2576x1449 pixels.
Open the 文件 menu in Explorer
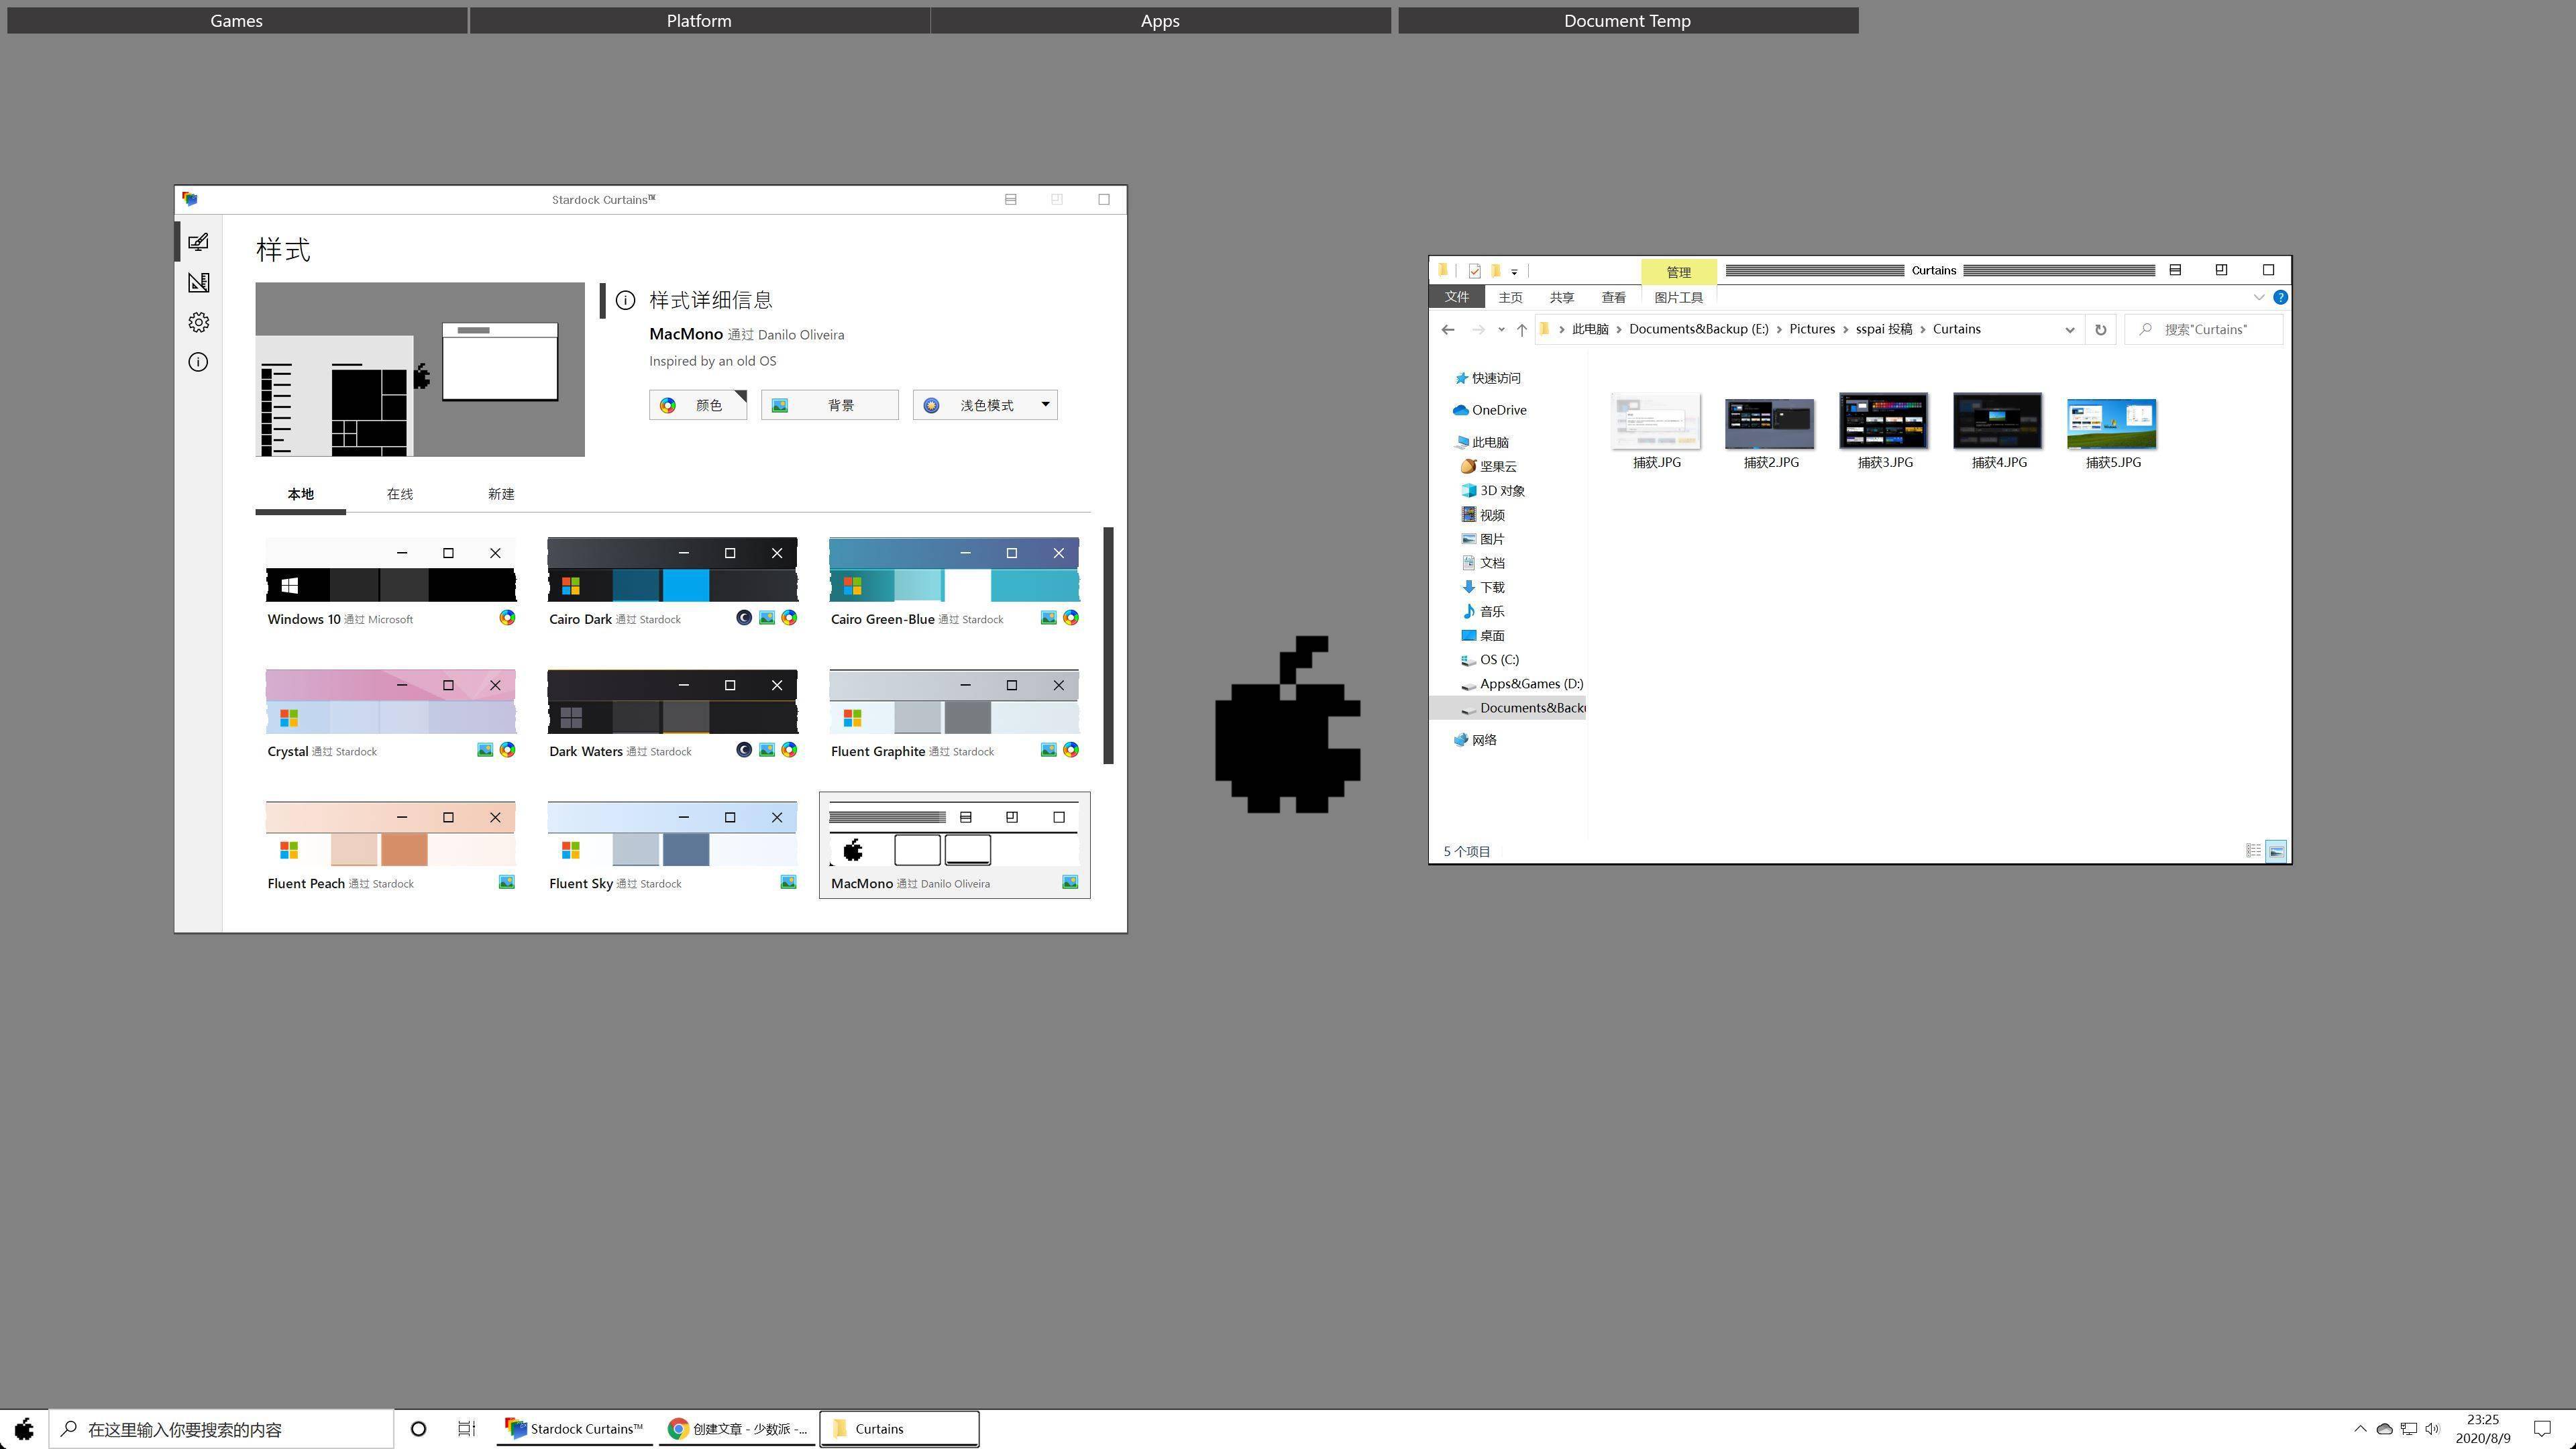[x=1457, y=297]
